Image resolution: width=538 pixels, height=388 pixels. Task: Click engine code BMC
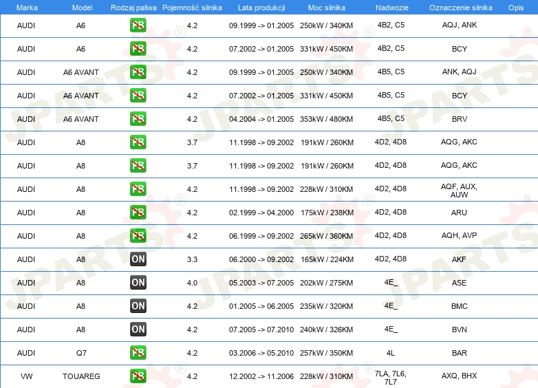point(460,306)
